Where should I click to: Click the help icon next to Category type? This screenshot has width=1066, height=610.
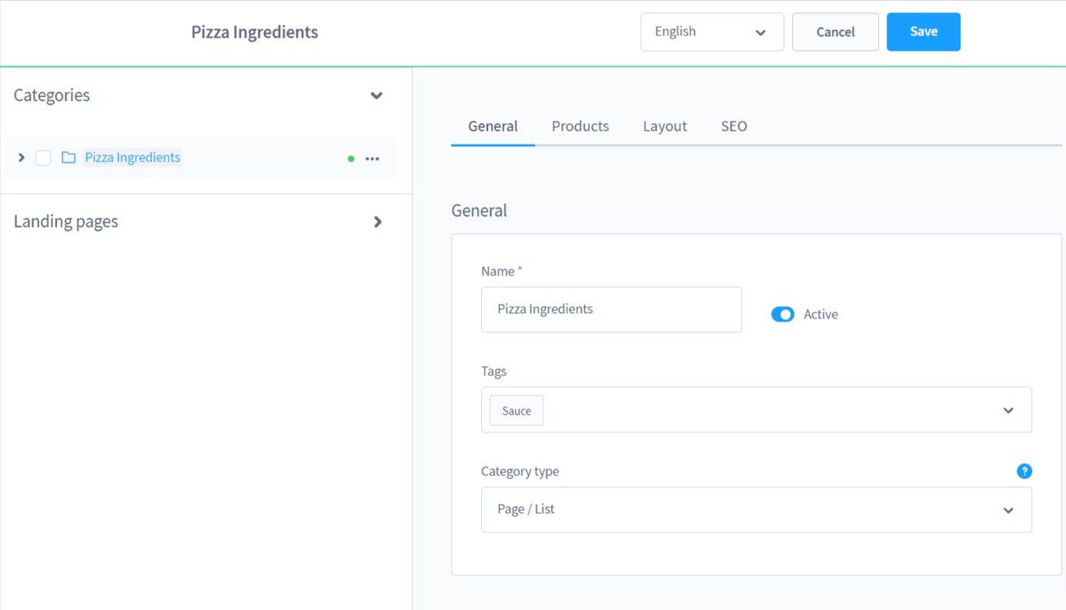1024,471
